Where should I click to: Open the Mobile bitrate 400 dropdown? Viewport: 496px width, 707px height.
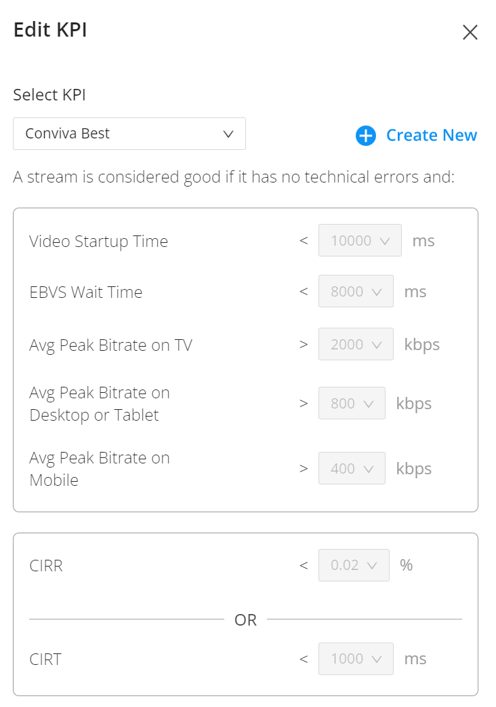[352, 468]
